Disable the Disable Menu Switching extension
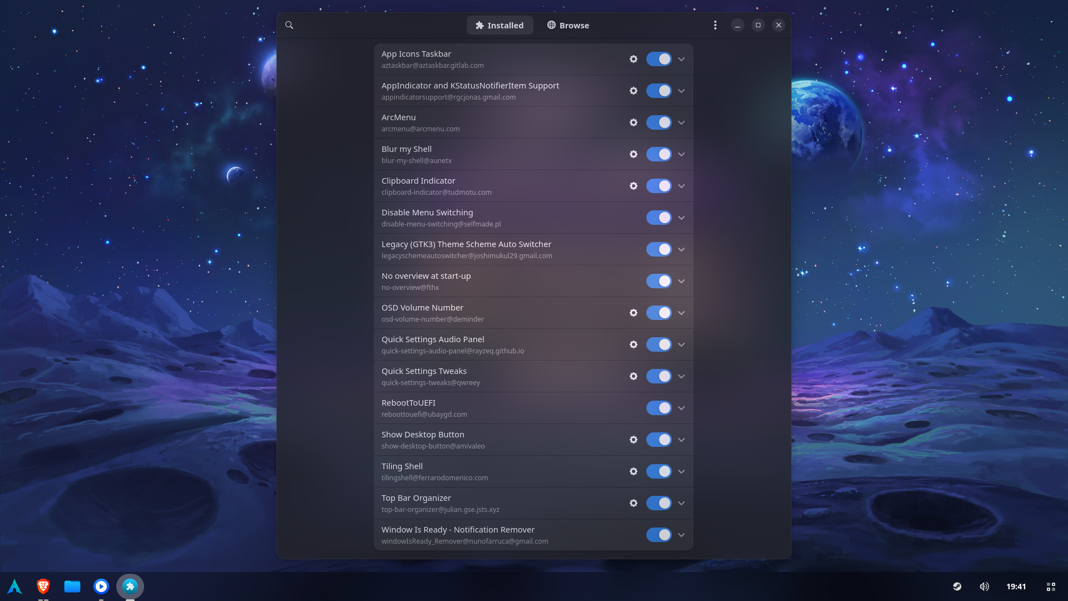This screenshot has width=1068, height=601. (x=659, y=218)
